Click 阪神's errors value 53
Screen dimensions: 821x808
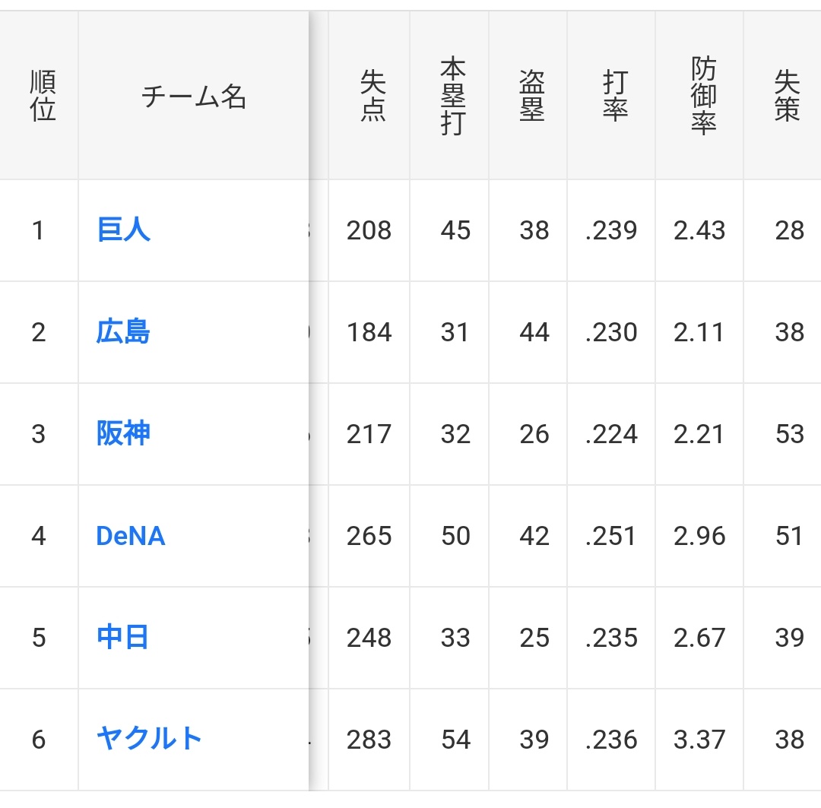(790, 433)
